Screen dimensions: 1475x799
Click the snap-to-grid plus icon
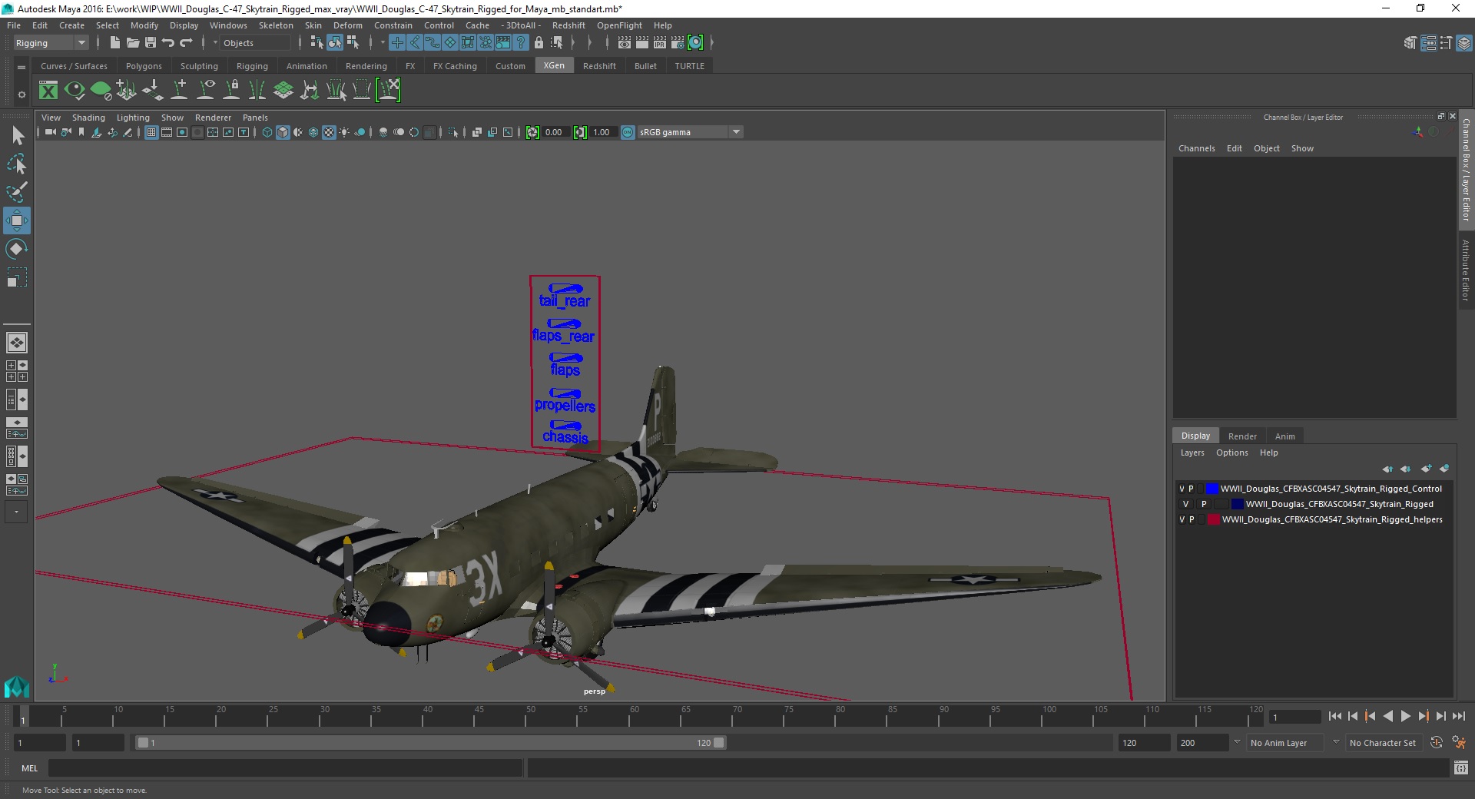tap(397, 43)
